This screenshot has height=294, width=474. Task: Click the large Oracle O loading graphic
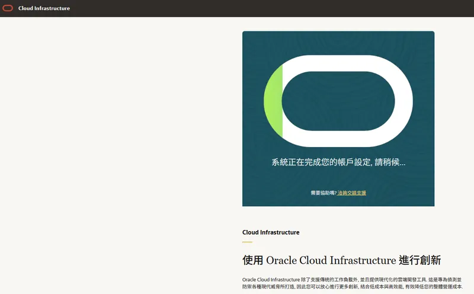pyautogui.click(x=338, y=101)
